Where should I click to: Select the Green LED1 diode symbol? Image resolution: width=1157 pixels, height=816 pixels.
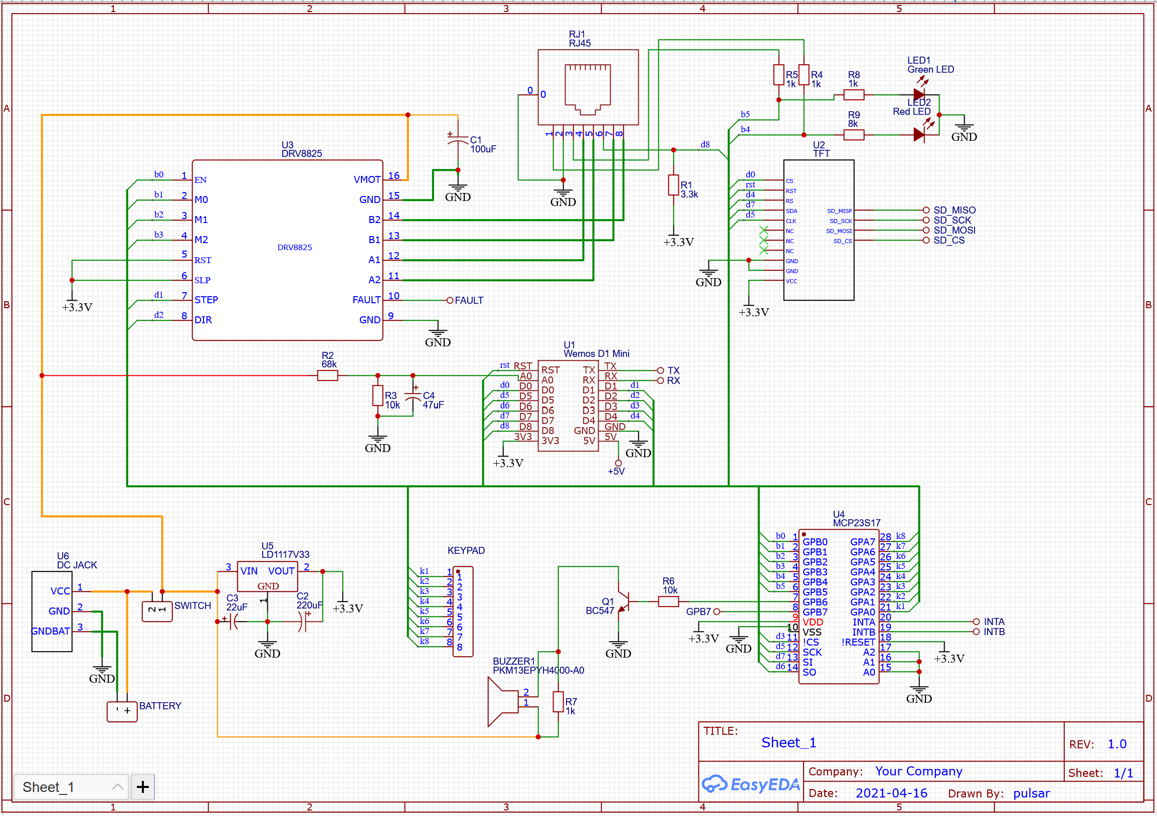pos(919,94)
